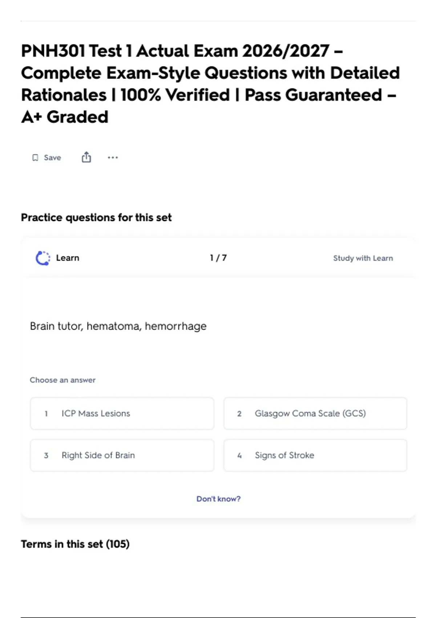Open the share icon
This screenshot has height=618, width=436.
coord(86,157)
